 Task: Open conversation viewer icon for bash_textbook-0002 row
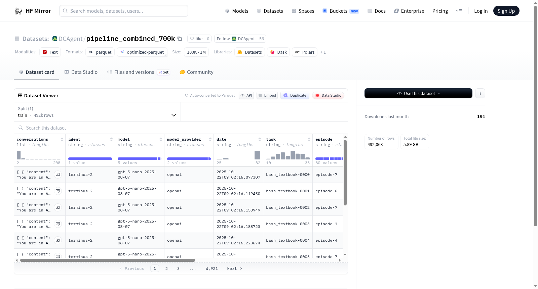click(58, 207)
